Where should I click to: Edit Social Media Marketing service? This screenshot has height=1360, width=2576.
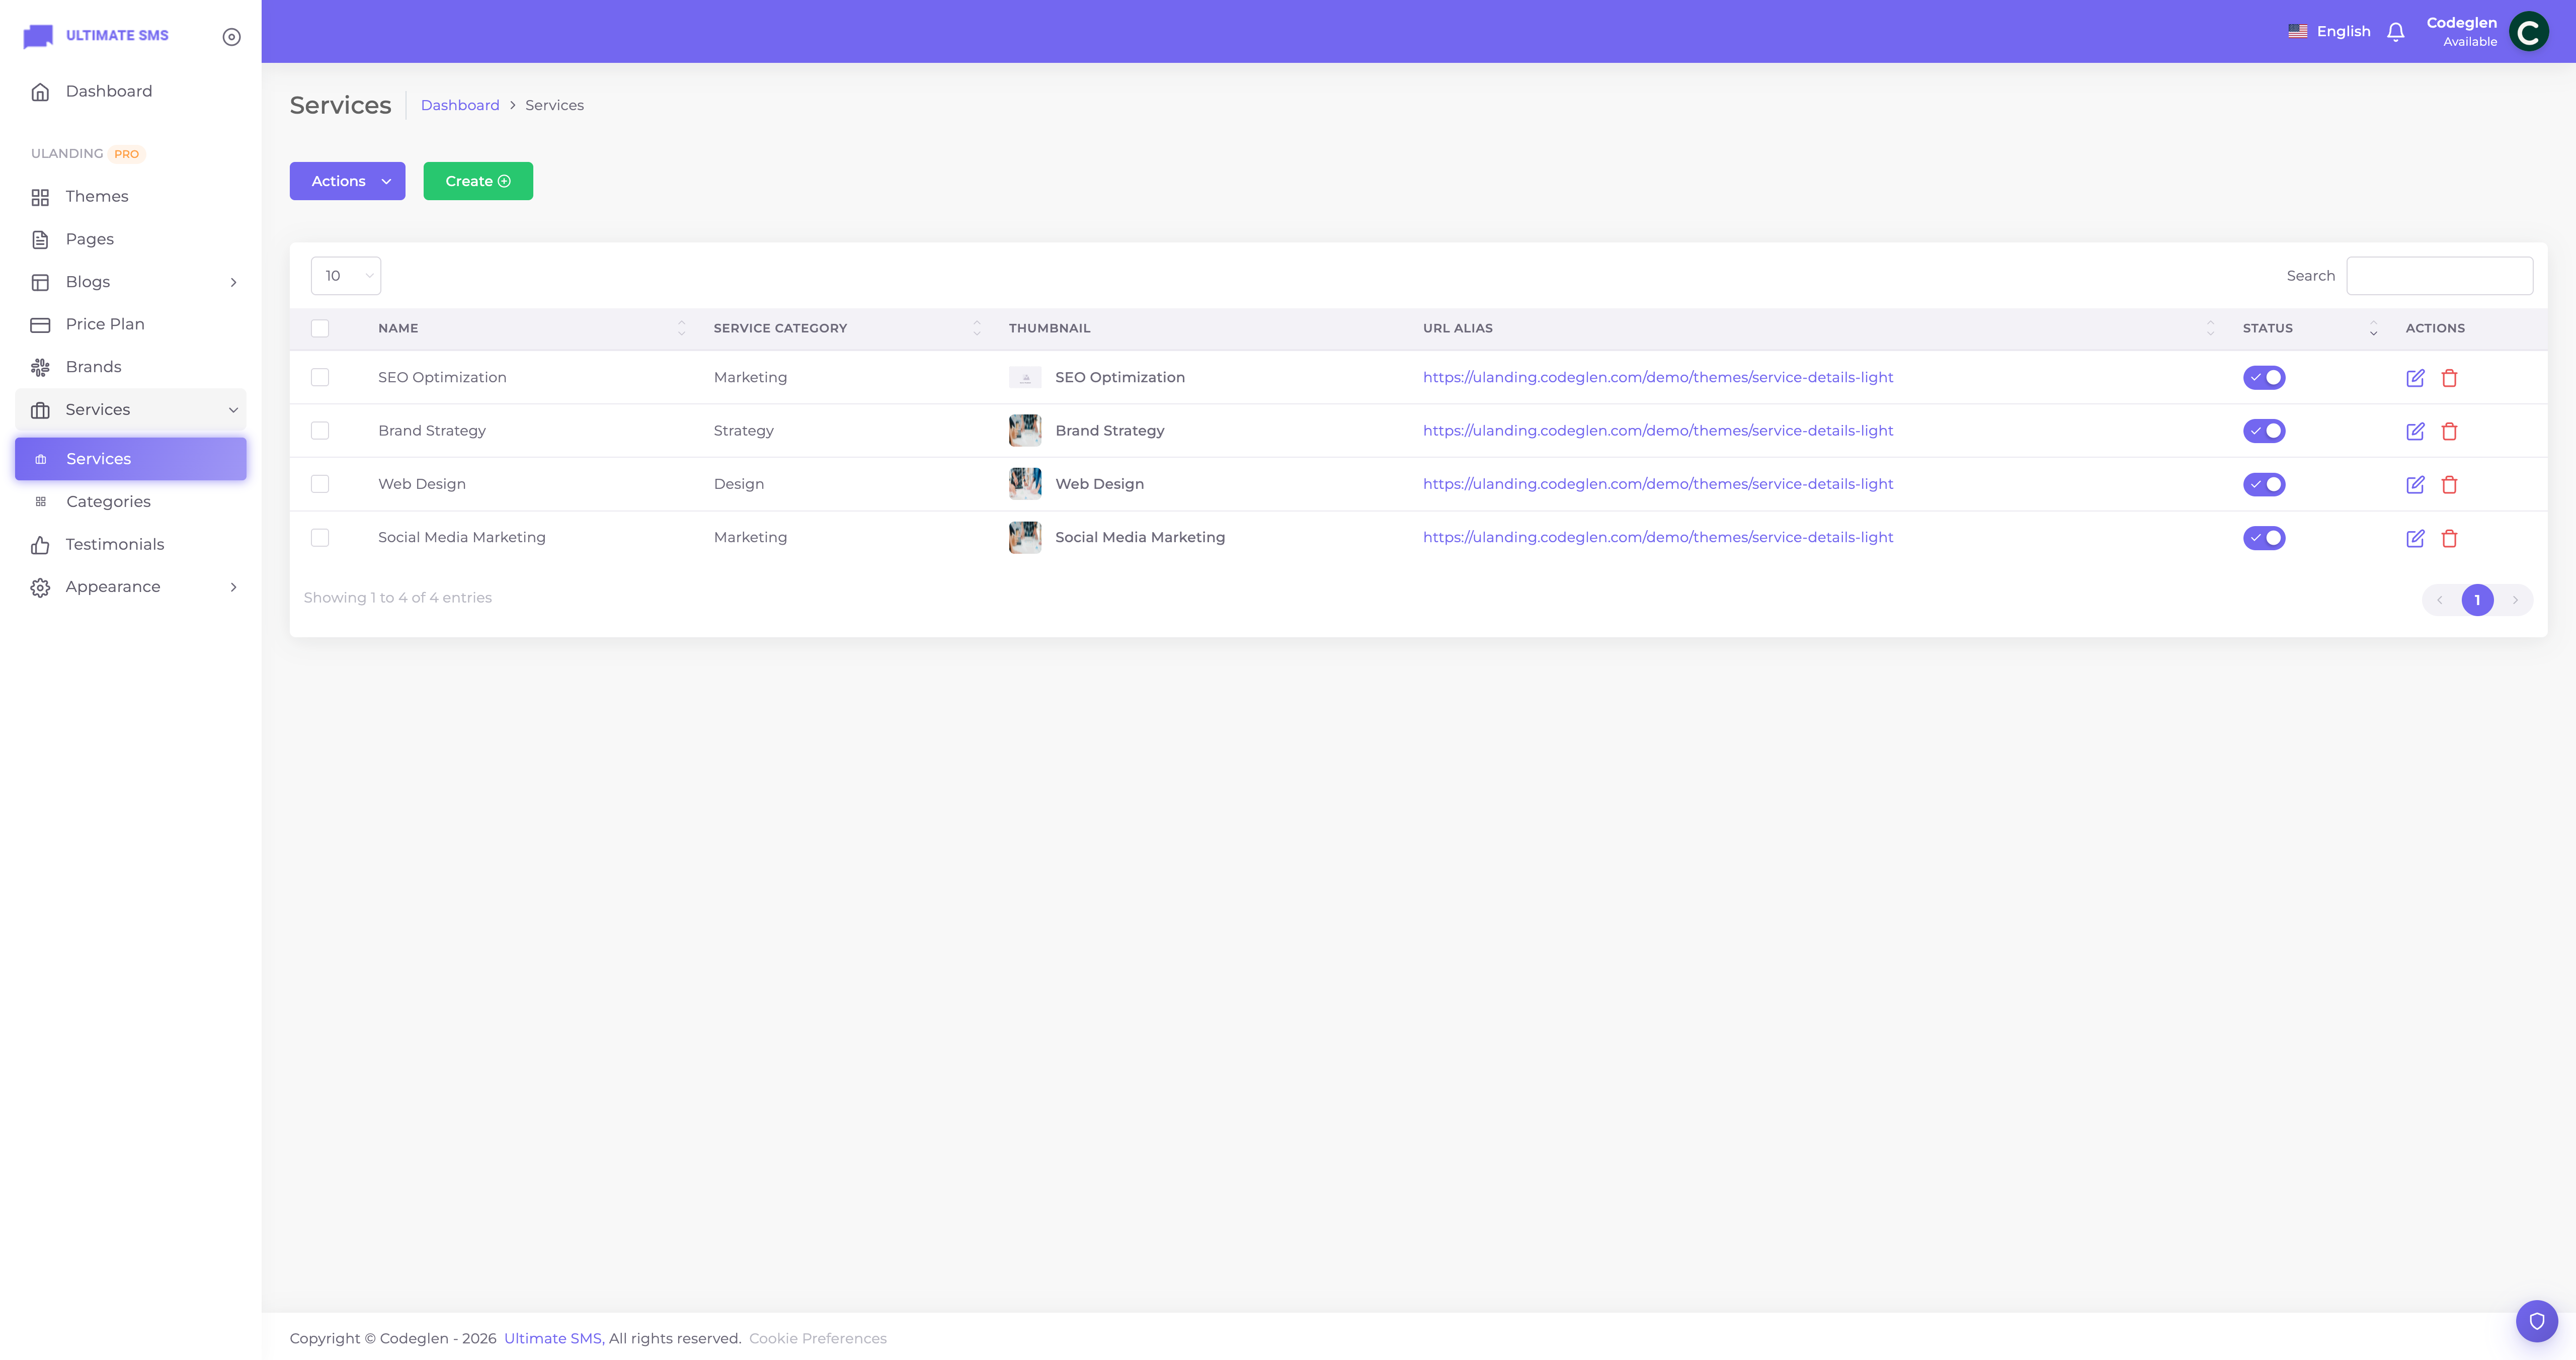point(2415,538)
